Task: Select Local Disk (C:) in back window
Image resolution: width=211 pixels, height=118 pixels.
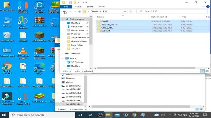Action: point(73,86)
